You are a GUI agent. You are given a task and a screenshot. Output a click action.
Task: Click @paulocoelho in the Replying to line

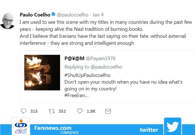(106, 67)
